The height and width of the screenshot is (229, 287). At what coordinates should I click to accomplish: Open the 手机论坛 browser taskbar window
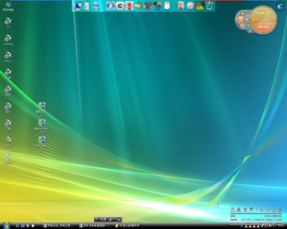point(58,226)
